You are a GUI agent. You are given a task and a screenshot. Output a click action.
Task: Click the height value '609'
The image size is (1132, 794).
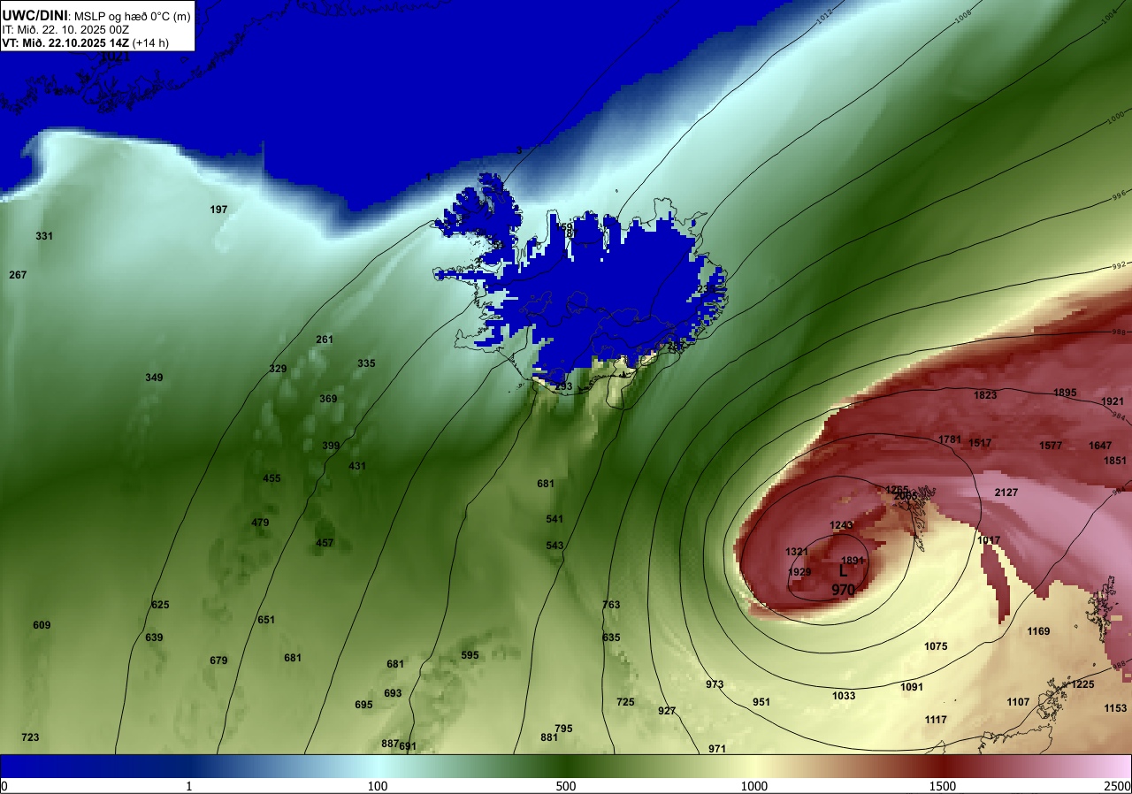(x=42, y=625)
